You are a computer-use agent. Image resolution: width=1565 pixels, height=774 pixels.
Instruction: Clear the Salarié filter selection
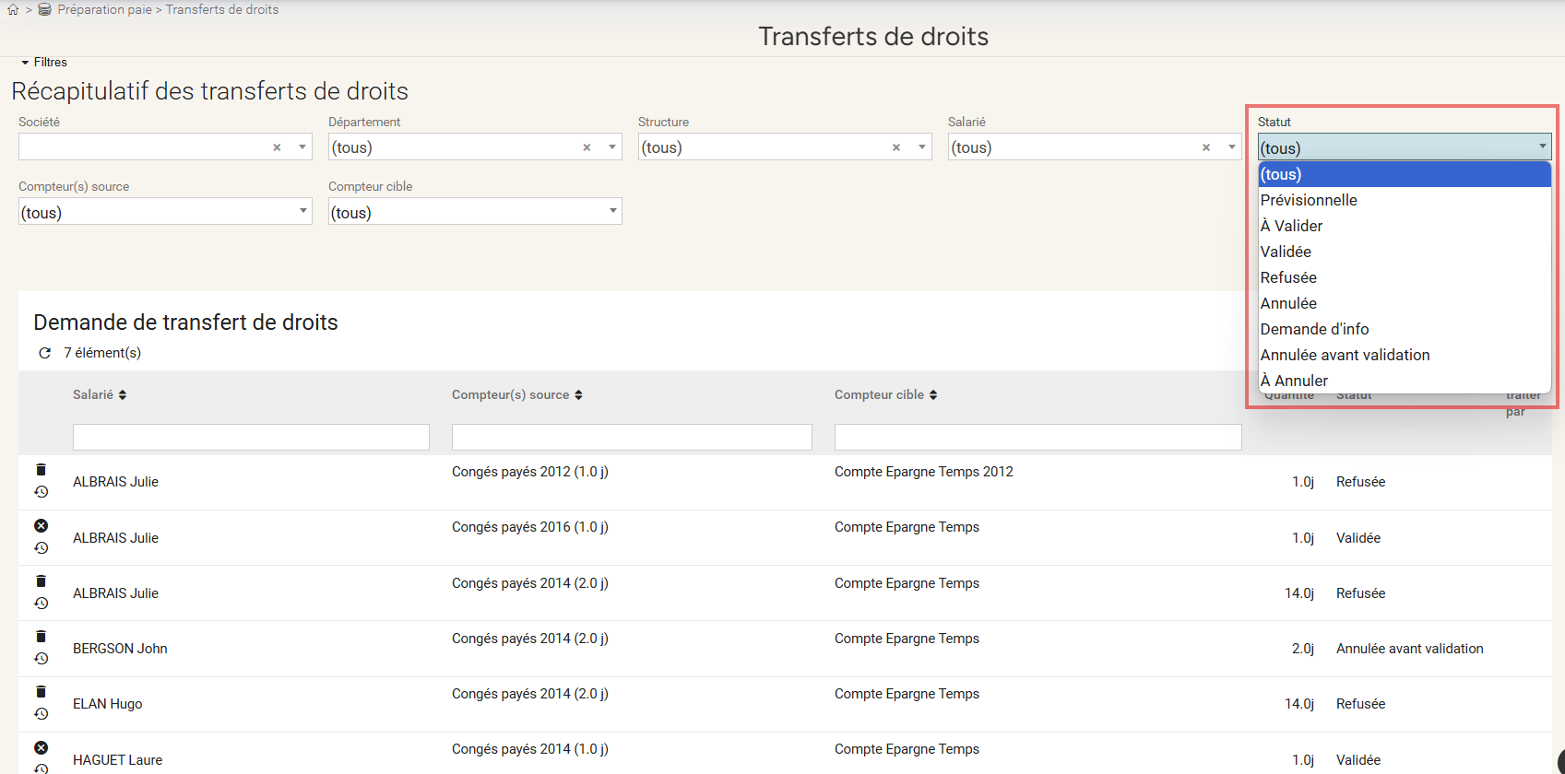[1205, 147]
